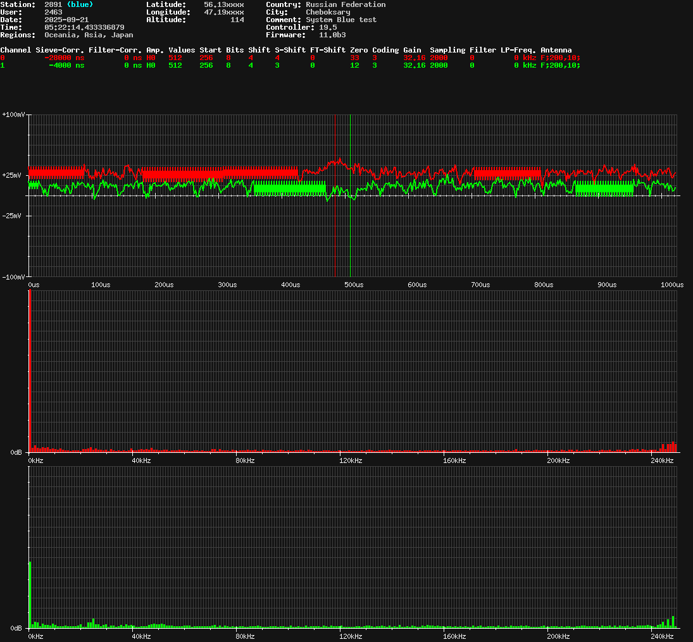Select the cyan (blue) station type label

point(80,4)
